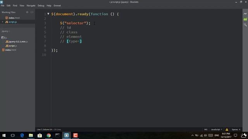Click the "selector" string on line 3

[75, 23]
